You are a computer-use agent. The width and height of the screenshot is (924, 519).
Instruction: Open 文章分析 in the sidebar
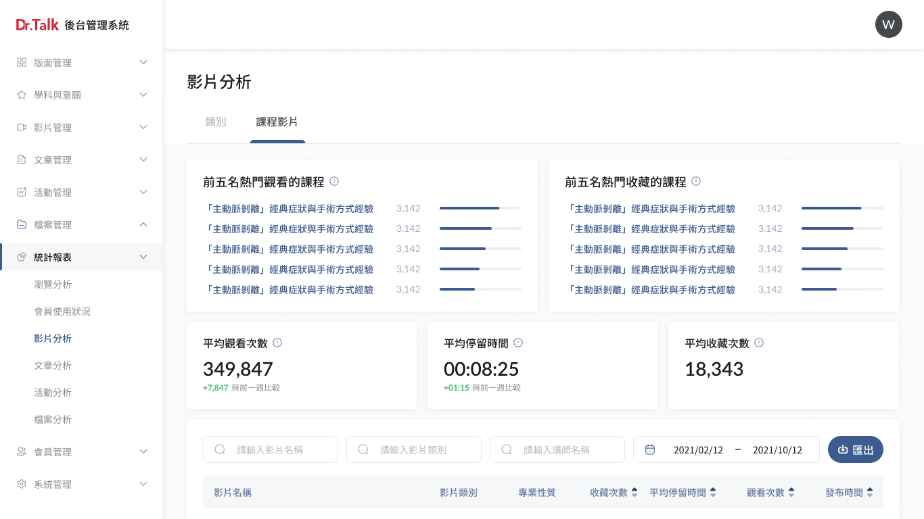53,366
